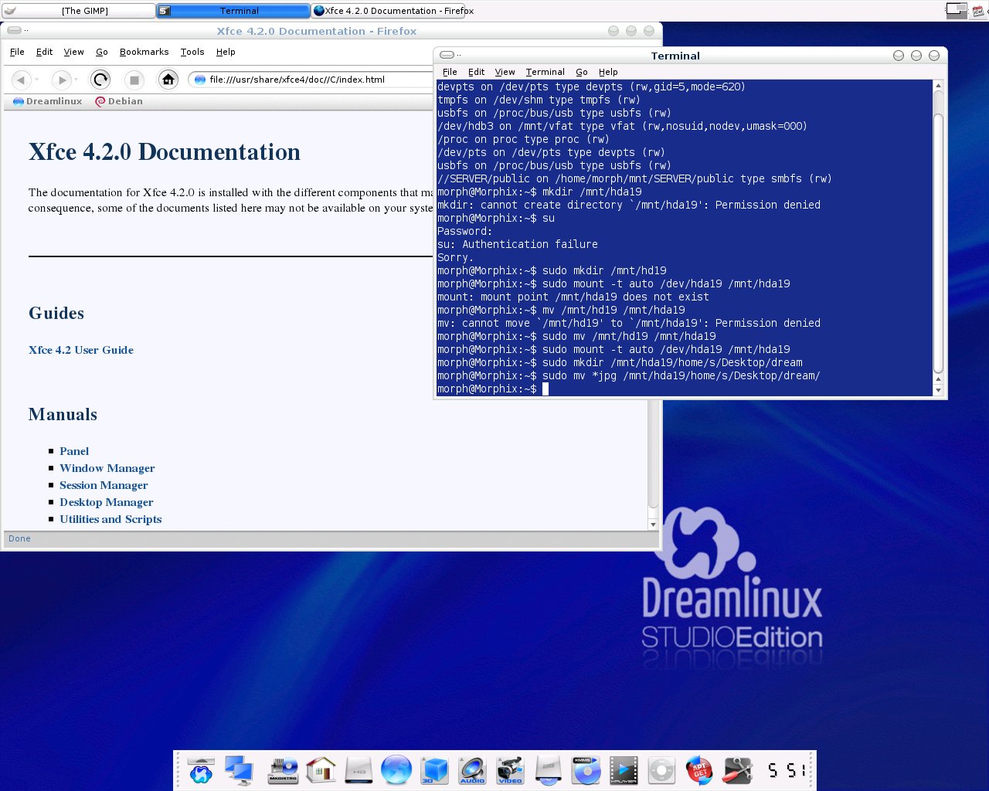The width and height of the screenshot is (989, 791).
Task: Open the 3D cube applications icon
Action: (x=434, y=770)
